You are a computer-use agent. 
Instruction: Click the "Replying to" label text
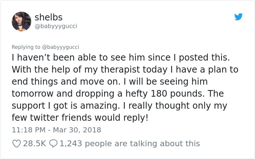pyautogui.click(x=26, y=47)
